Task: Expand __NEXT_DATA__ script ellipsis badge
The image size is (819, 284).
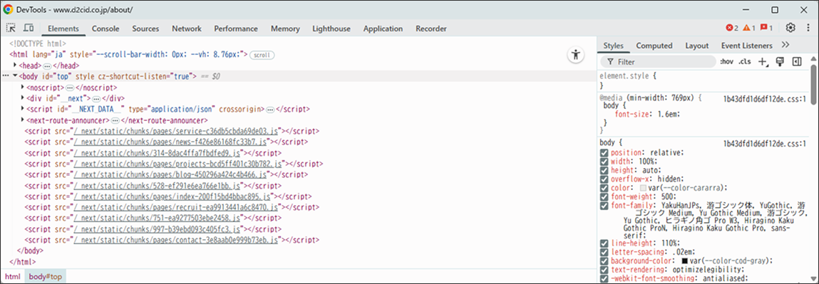Action: point(270,110)
